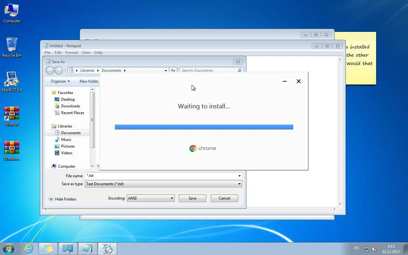Select Favorites in the navigation pane
Image resolution: width=408 pixels, height=255 pixels.
point(65,93)
